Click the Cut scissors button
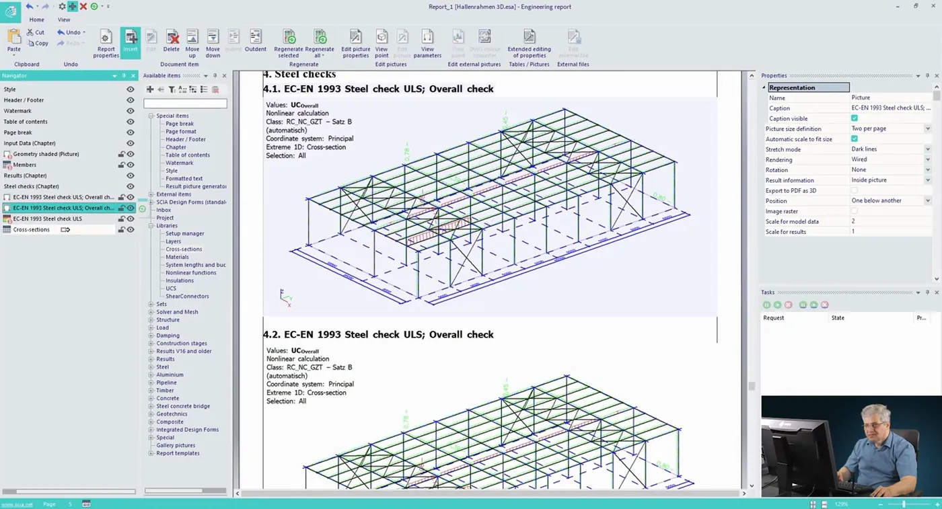This screenshot has height=509, width=942. pyautogui.click(x=36, y=32)
